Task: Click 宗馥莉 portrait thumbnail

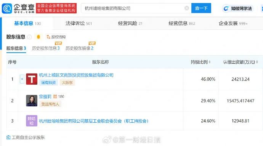Action: point(32,101)
